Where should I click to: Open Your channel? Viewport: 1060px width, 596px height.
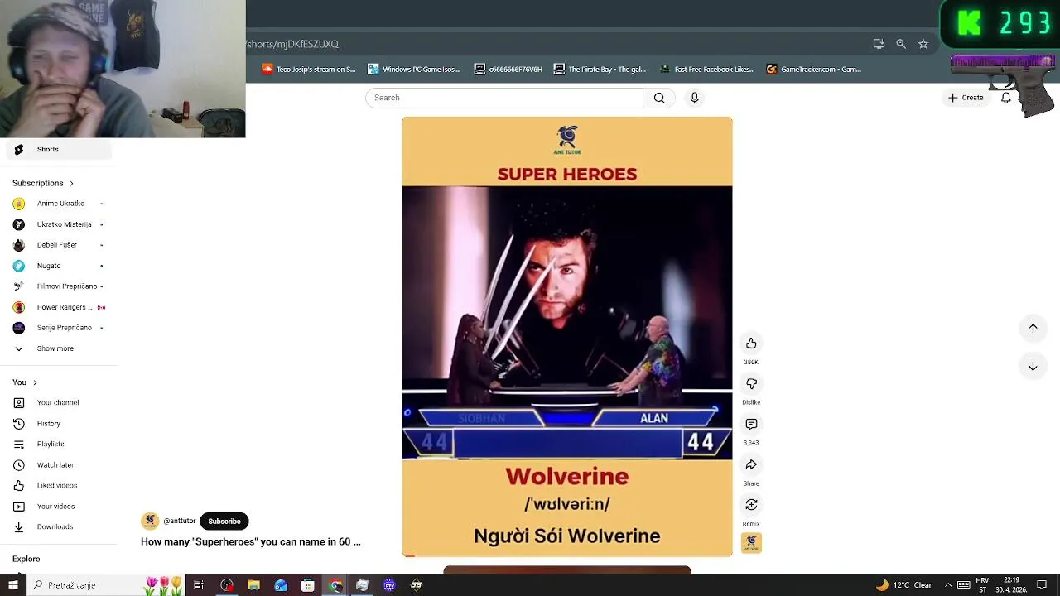58,402
